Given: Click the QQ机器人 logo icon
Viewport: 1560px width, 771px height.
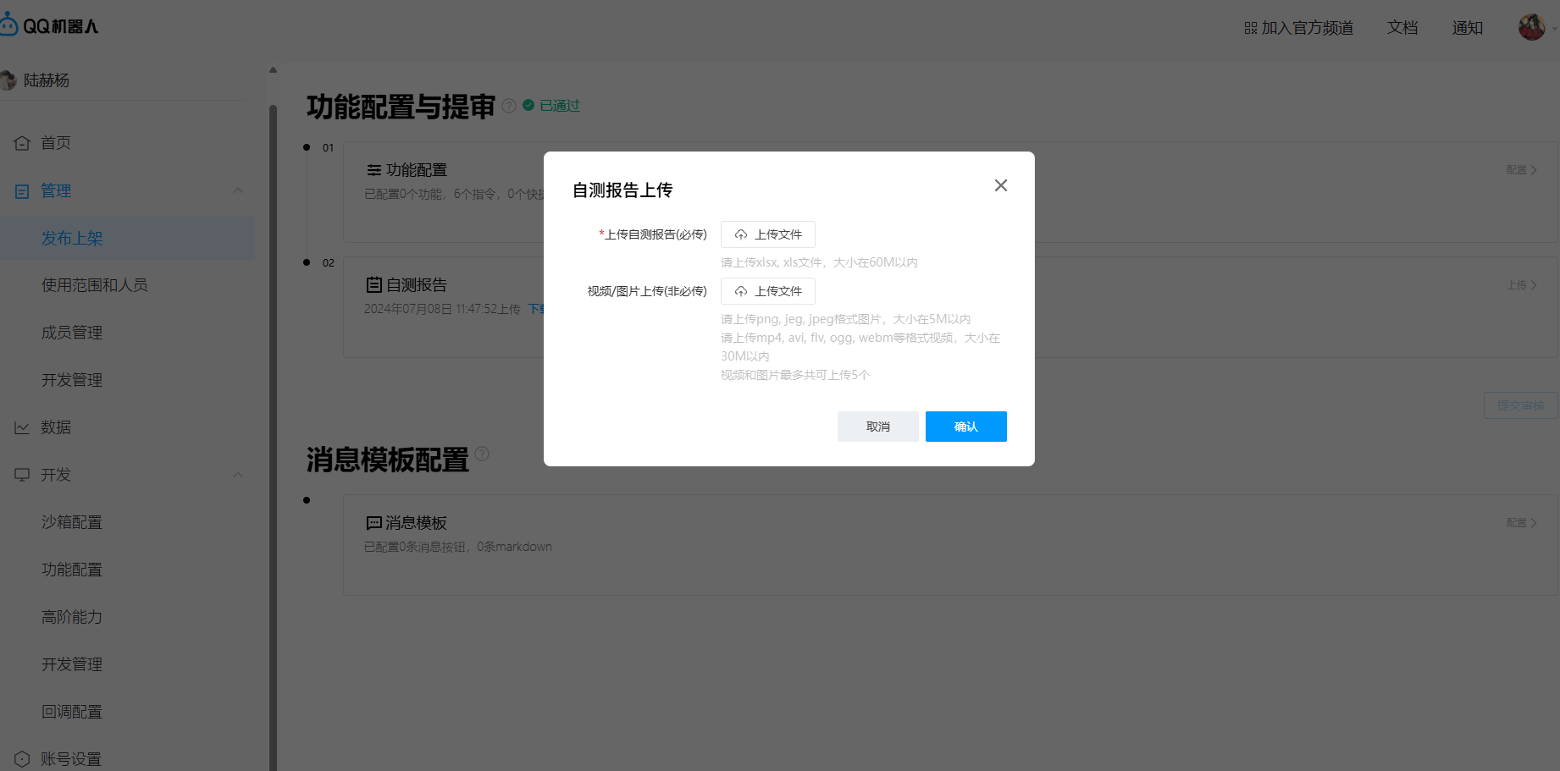Looking at the screenshot, I should coord(8,25).
